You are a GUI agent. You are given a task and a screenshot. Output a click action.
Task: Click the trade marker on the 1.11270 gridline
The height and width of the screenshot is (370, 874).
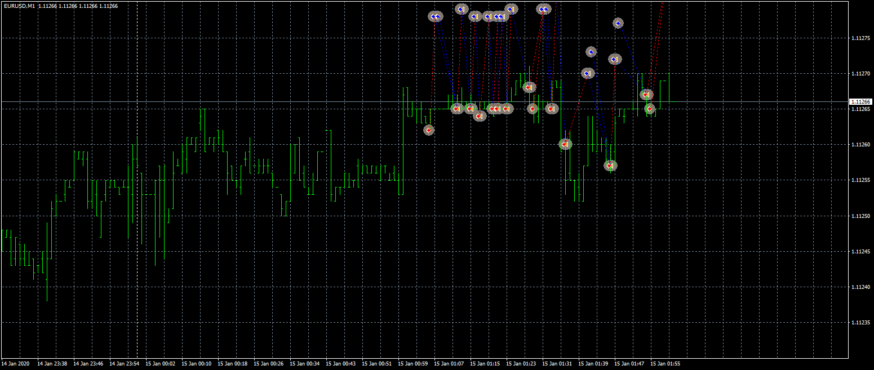(x=588, y=73)
